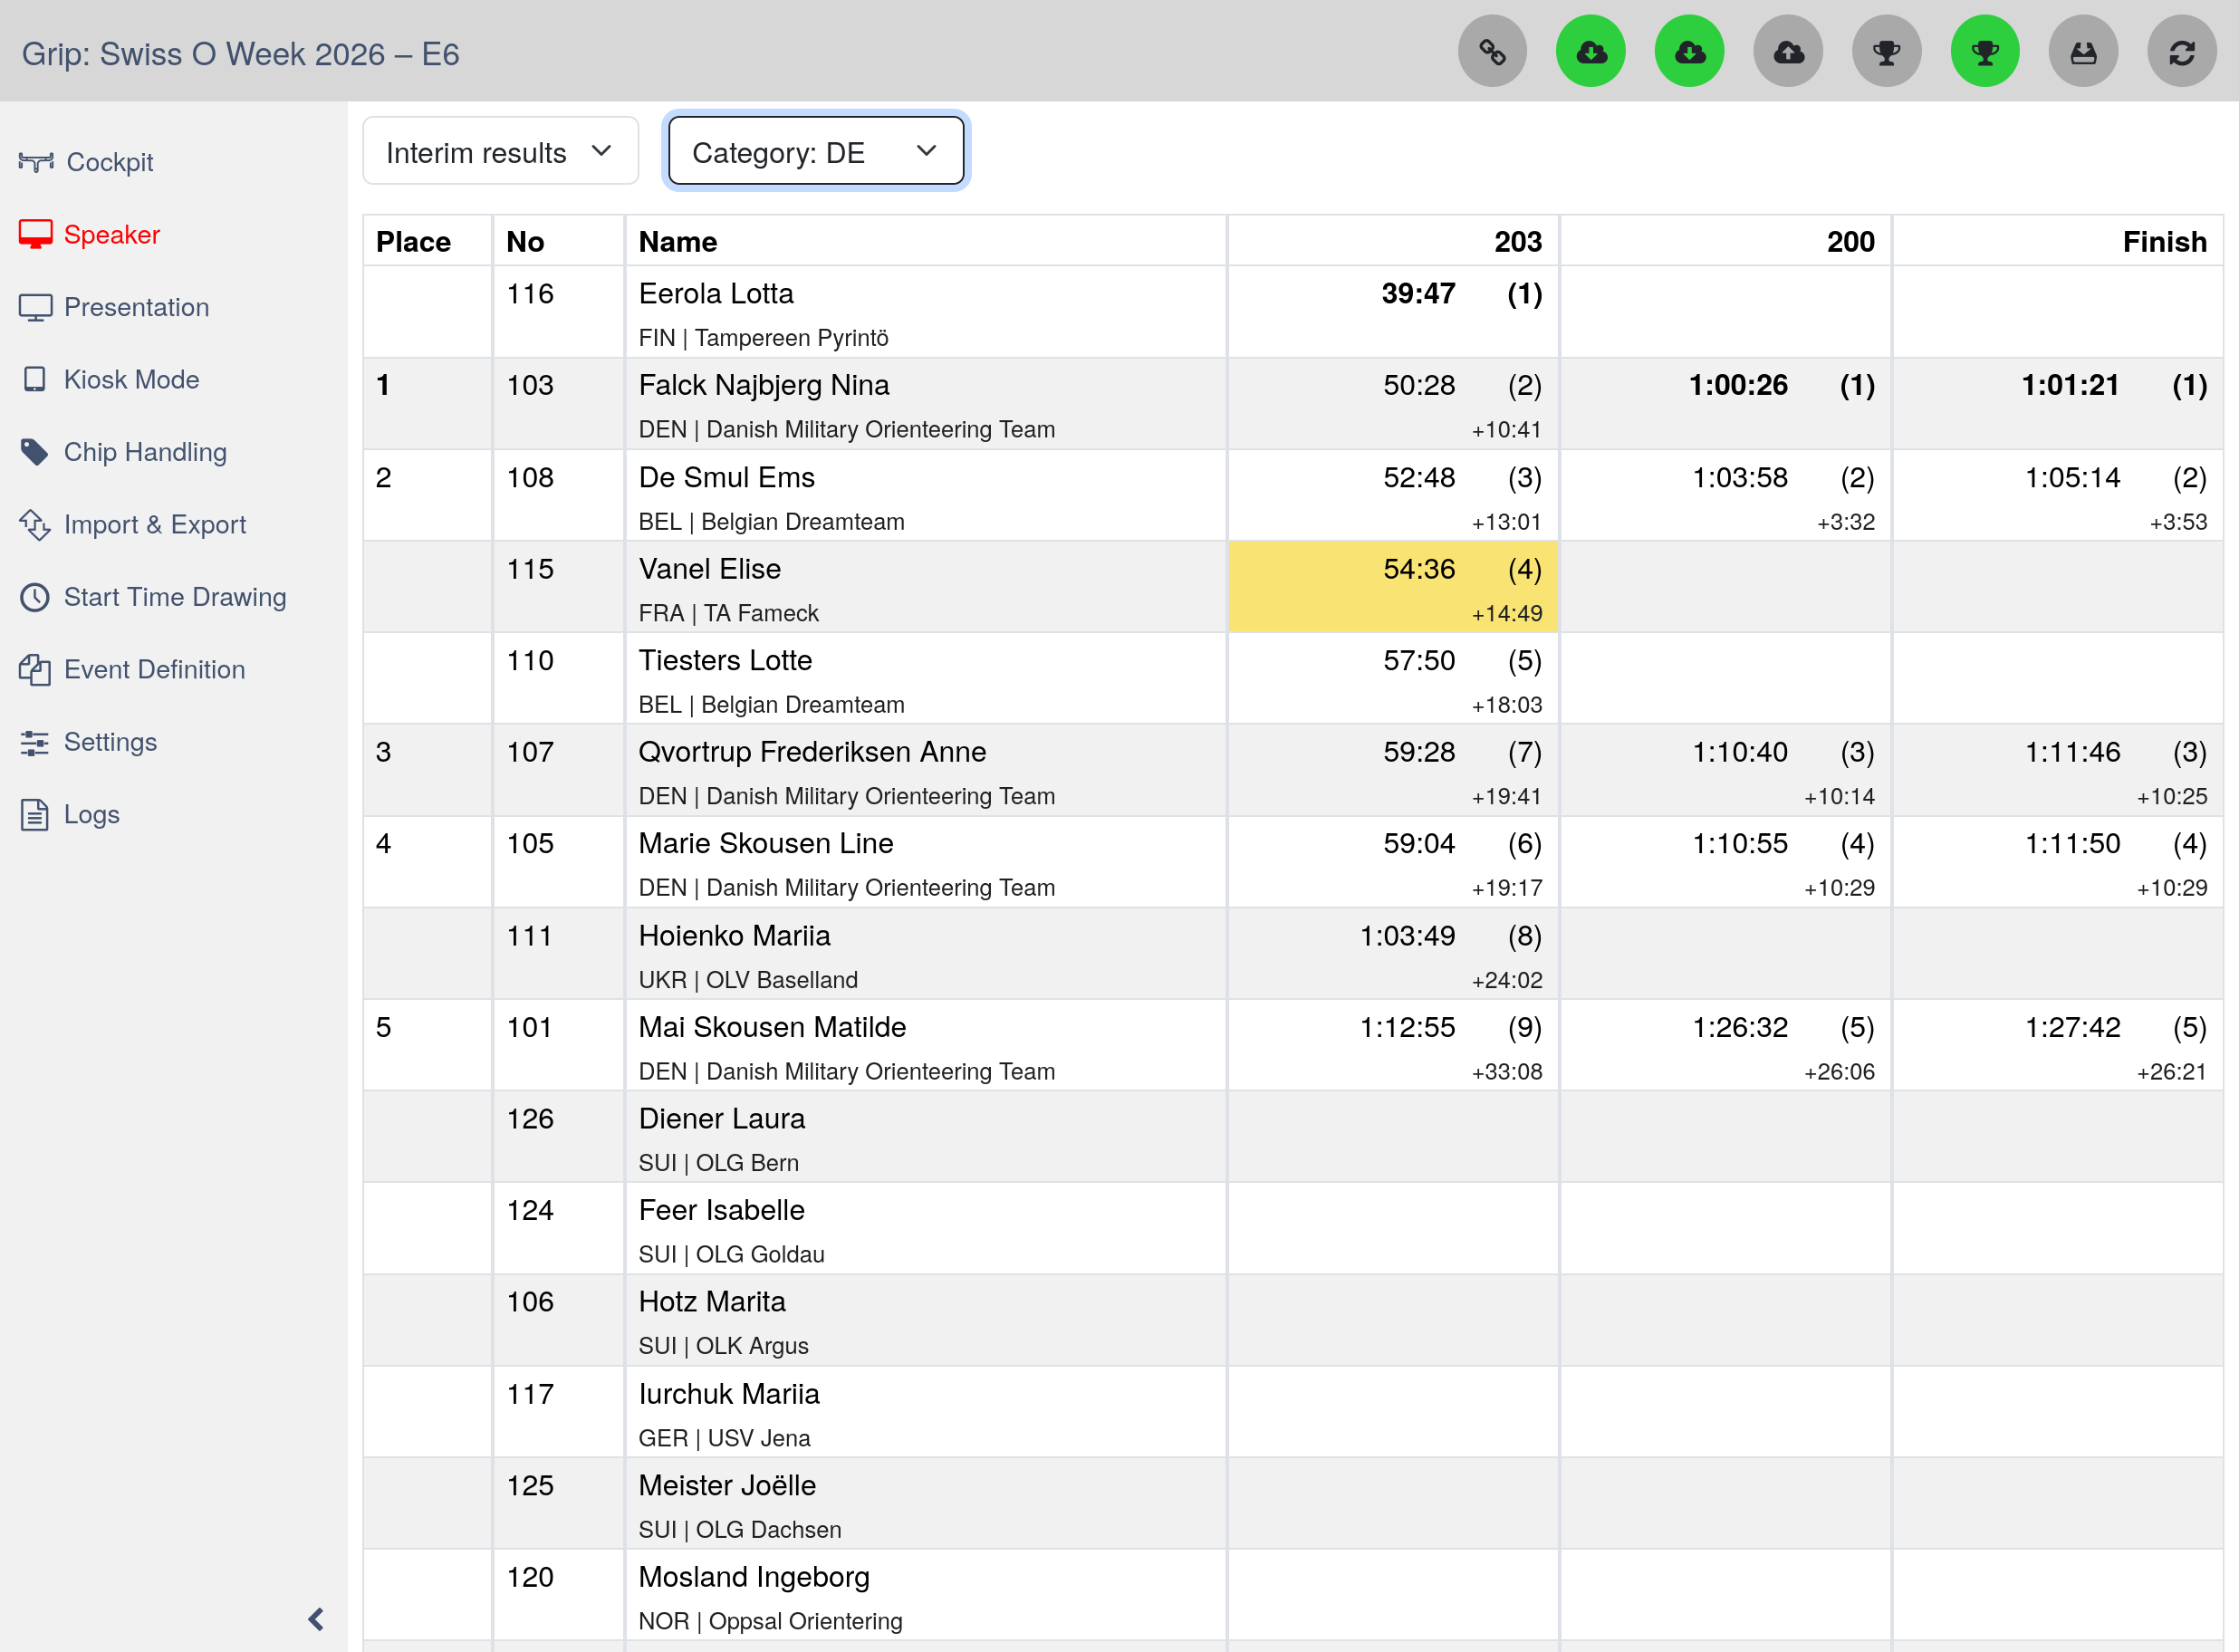This screenshot has height=1652, width=2239.
Task: Click the gray trophy toggle button
Action: point(1886,52)
